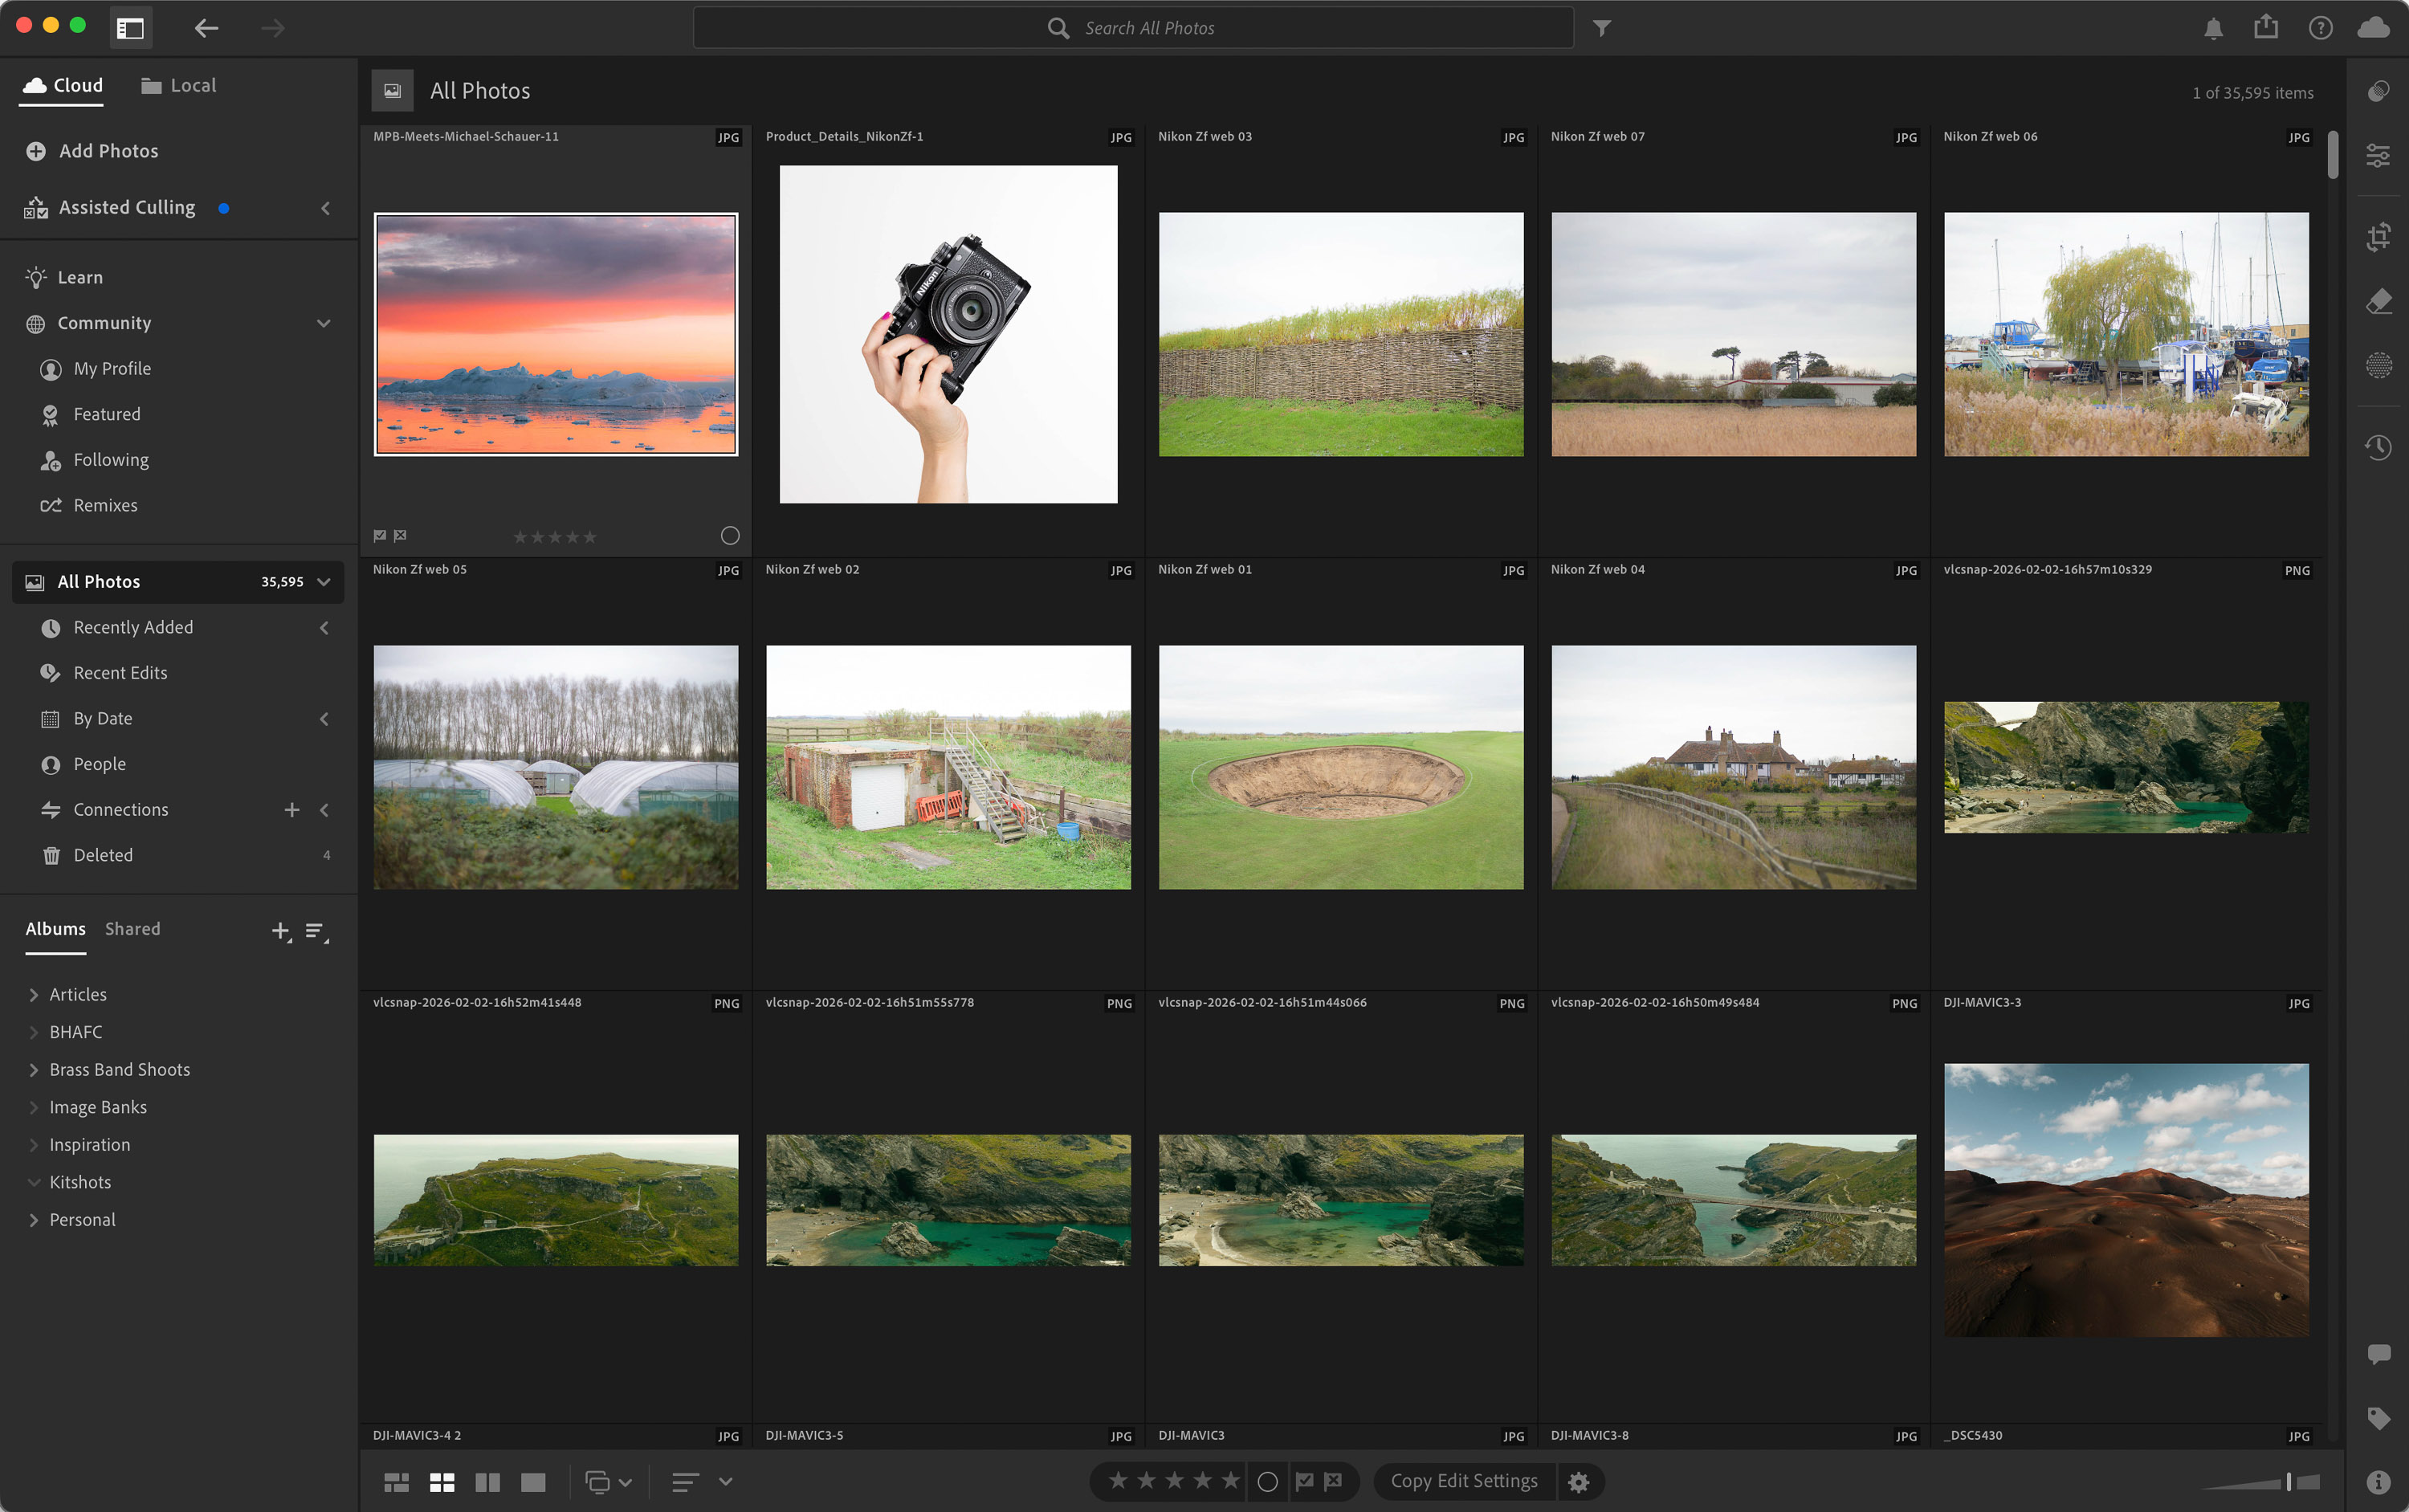Viewport: 2409px width, 1512px height.
Task: Toggle the circle marker in bottom toolbar
Action: pyautogui.click(x=1267, y=1482)
